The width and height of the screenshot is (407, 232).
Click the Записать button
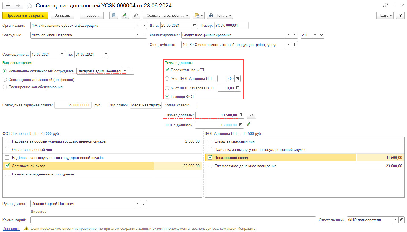coord(62,15)
